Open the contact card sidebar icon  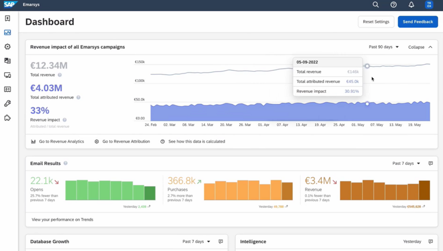8,90
